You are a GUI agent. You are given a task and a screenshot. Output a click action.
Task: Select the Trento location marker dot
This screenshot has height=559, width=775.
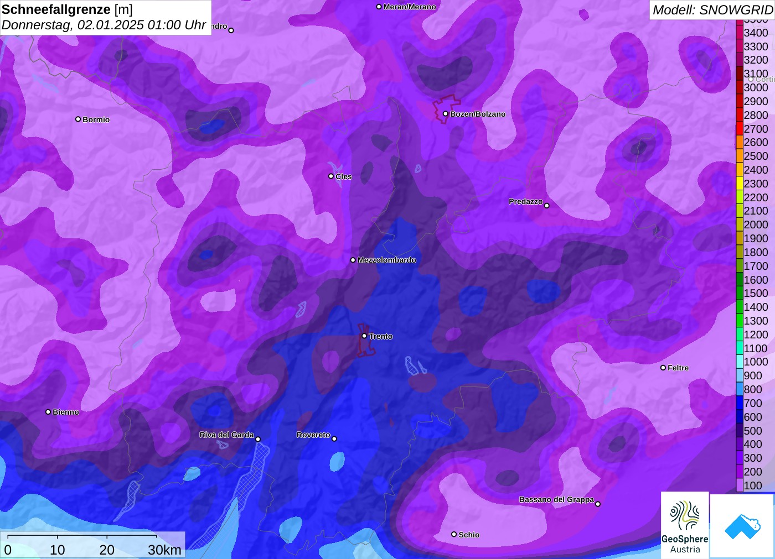tap(364, 336)
